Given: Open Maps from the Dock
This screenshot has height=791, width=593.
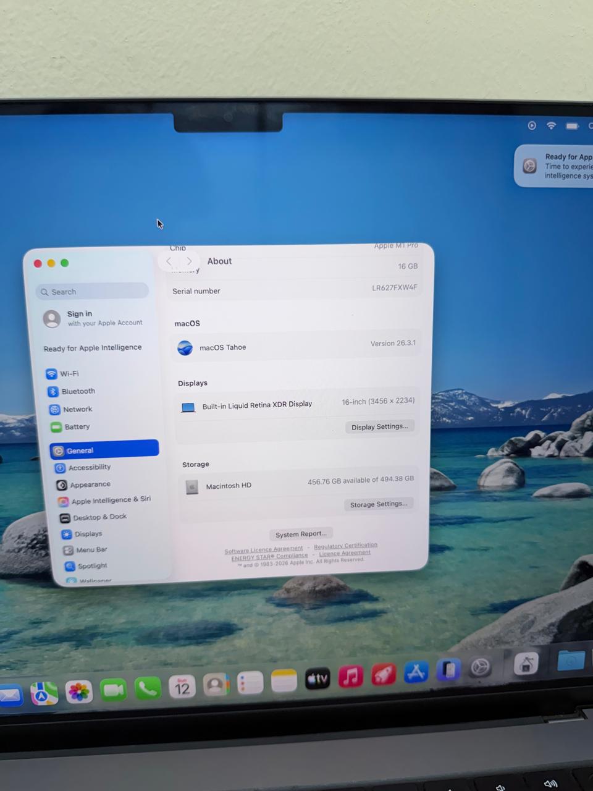Looking at the screenshot, I should tap(43, 695).
